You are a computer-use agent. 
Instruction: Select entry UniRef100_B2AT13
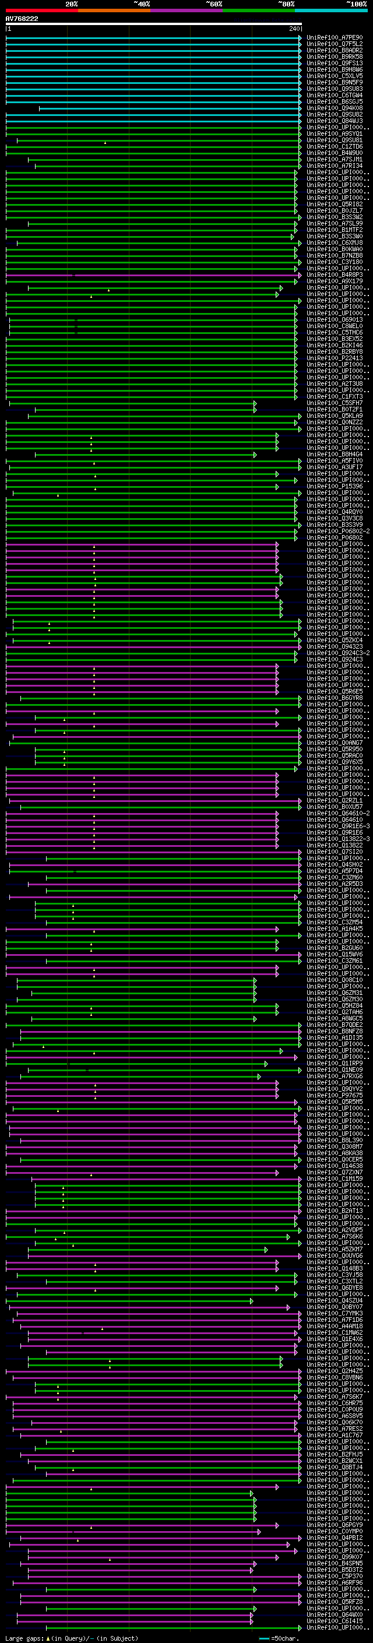tap(335, 1211)
